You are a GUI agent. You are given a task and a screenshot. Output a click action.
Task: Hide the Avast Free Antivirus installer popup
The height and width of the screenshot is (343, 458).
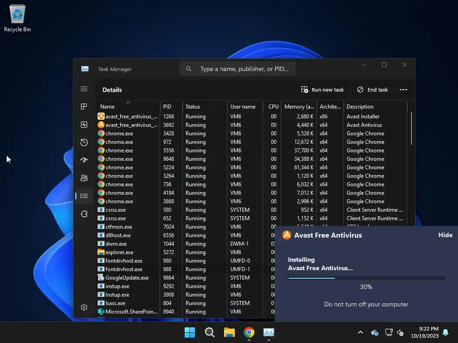pos(445,235)
